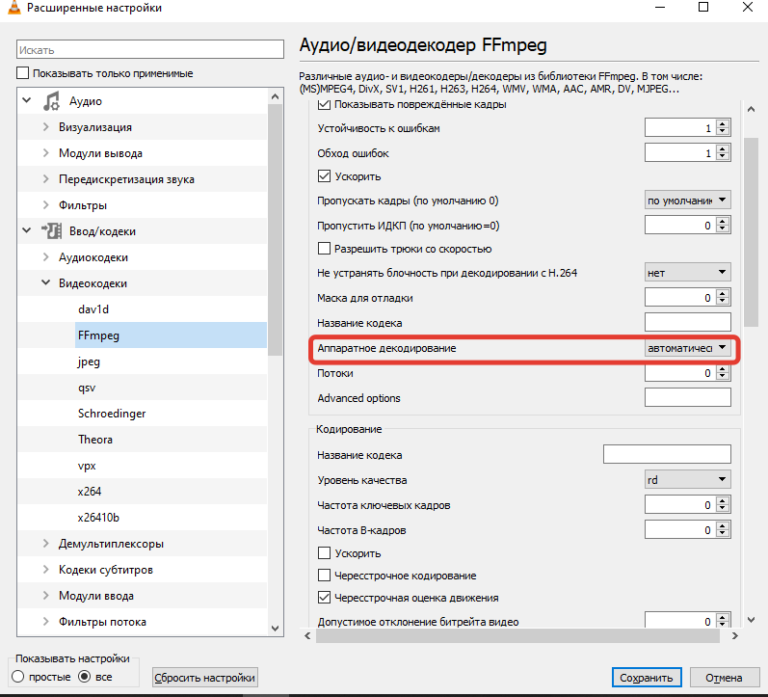Open the Уровень качества rd dropdown
The width and height of the screenshot is (768, 697).
pos(687,479)
